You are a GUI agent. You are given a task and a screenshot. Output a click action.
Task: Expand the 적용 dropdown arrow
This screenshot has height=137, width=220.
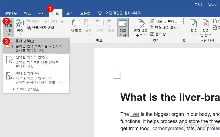[194, 35]
